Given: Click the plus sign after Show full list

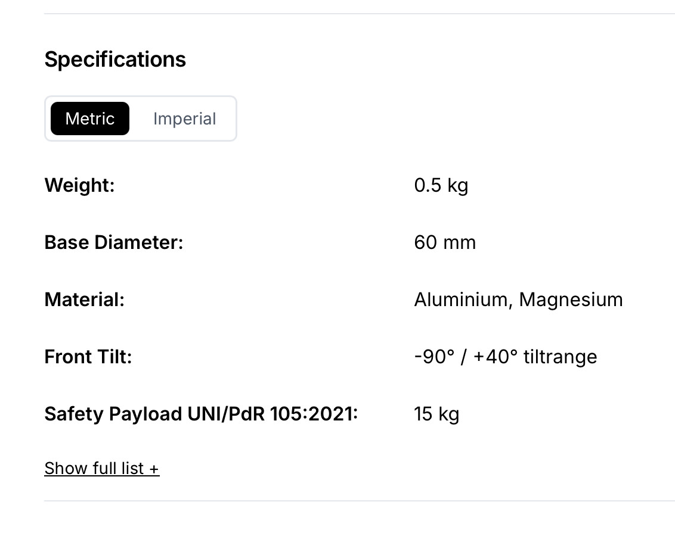Looking at the screenshot, I should 154,469.
